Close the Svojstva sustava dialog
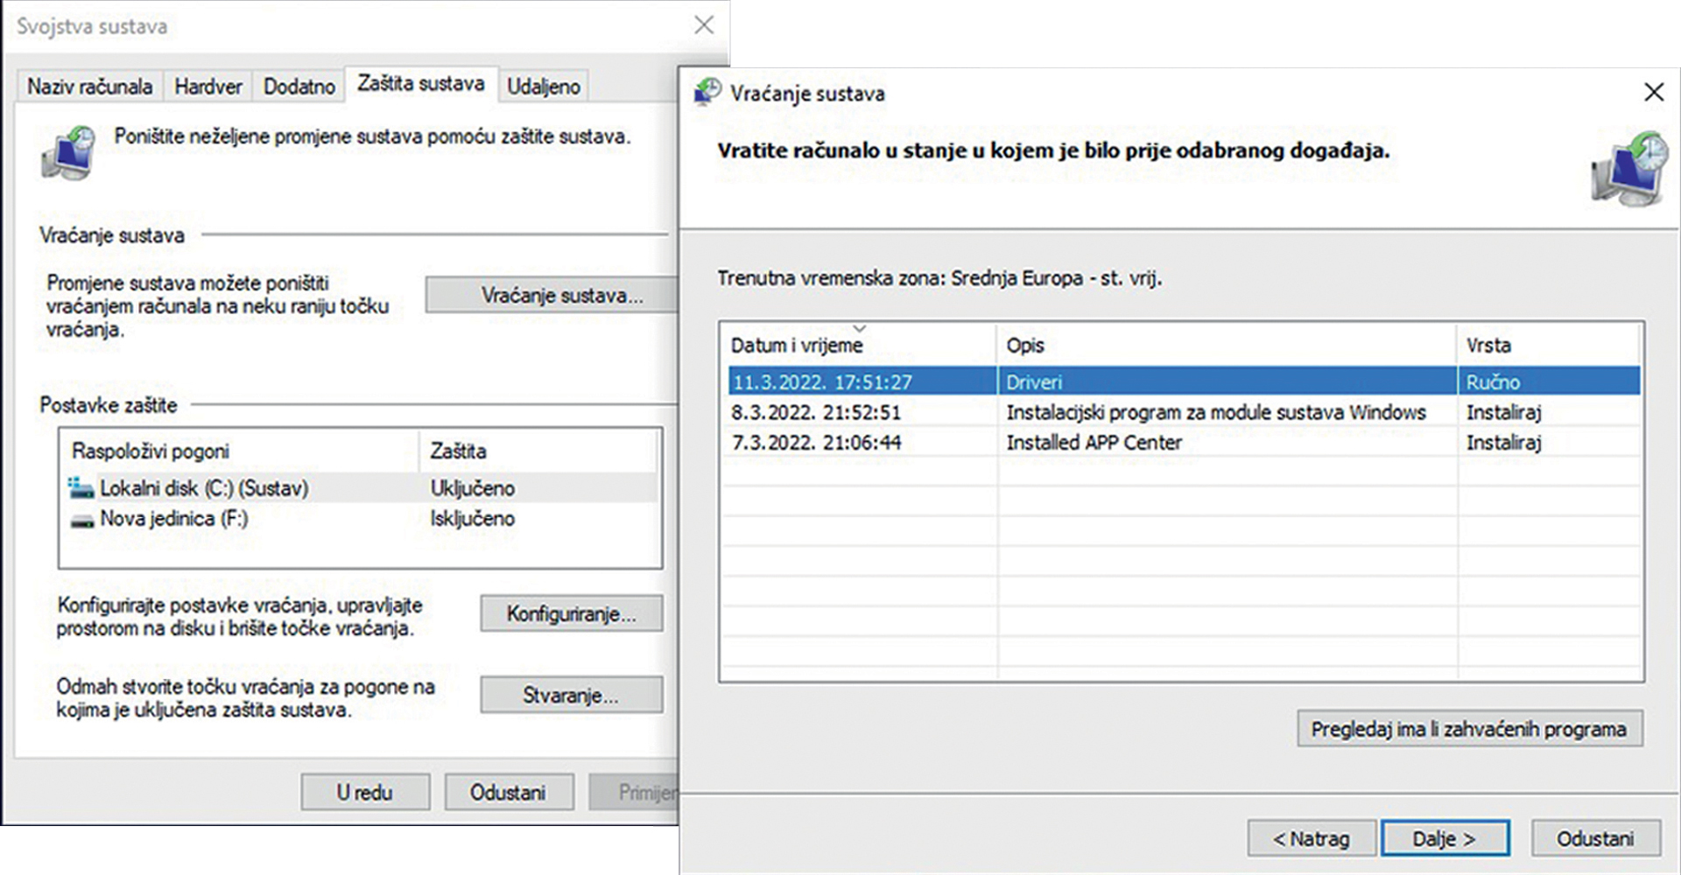Viewport: 1681px width, 875px height. coord(704,25)
